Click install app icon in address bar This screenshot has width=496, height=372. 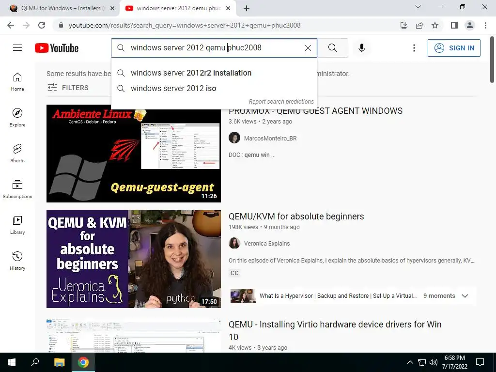click(x=404, y=25)
